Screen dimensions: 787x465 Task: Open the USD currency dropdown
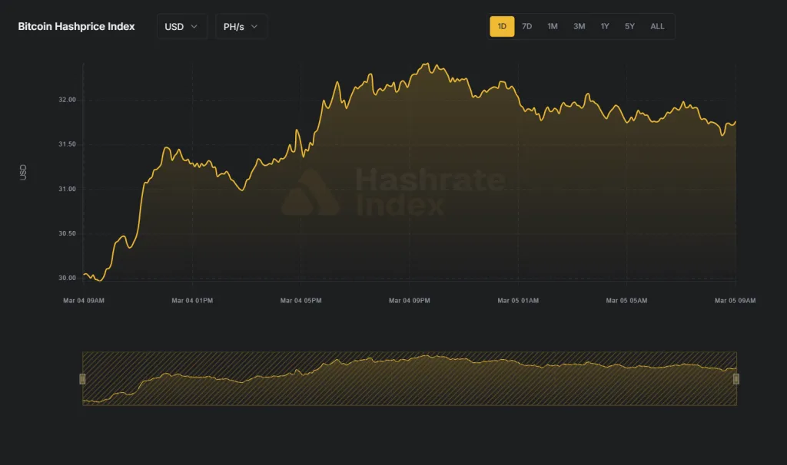pos(181,26)
